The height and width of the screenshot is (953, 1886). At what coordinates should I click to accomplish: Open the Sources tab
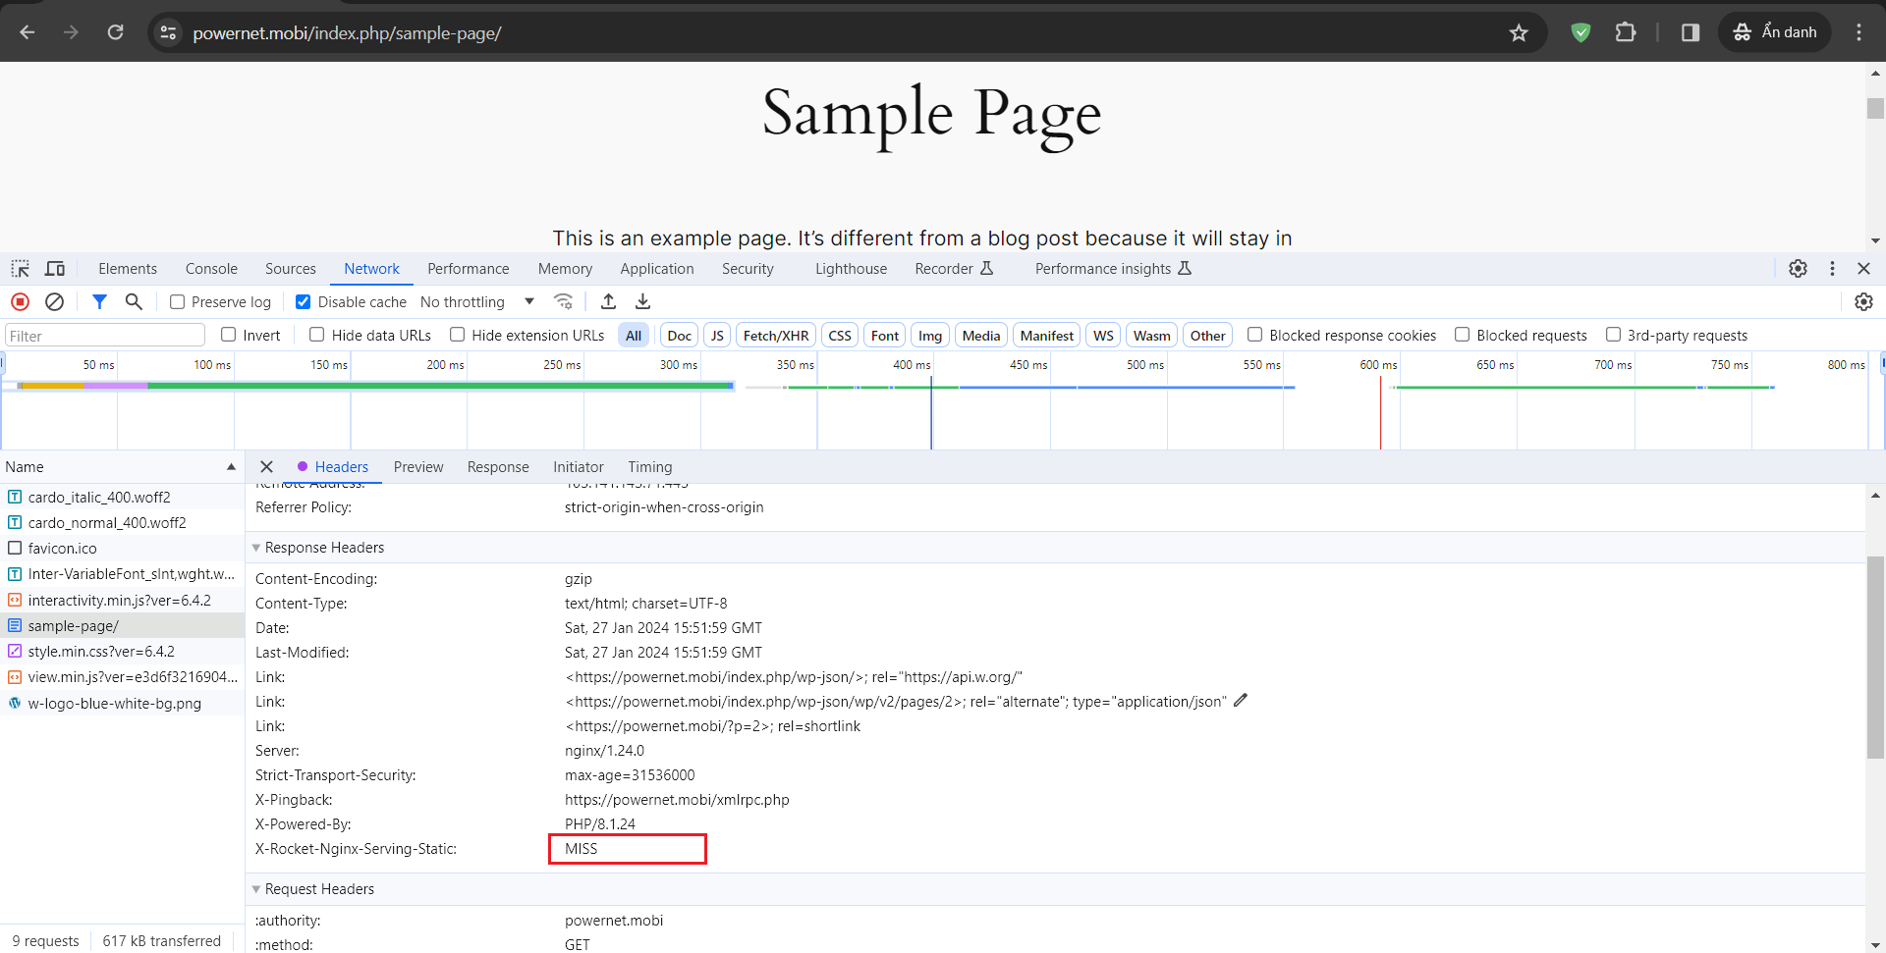point(291,269)
